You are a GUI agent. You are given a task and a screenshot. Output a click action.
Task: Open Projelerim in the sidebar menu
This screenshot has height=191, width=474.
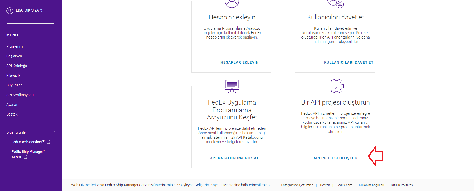[x=14, y=46]
